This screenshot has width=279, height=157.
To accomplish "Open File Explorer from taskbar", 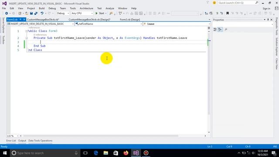I will tap(105, 153).
